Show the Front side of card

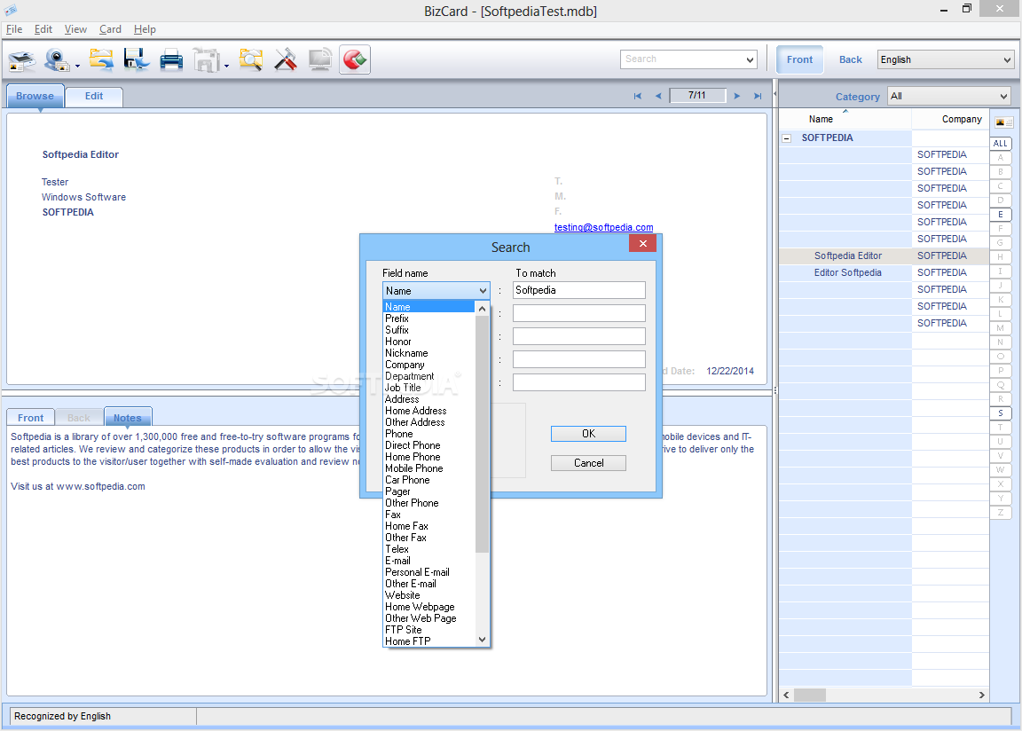pos(799,59)
